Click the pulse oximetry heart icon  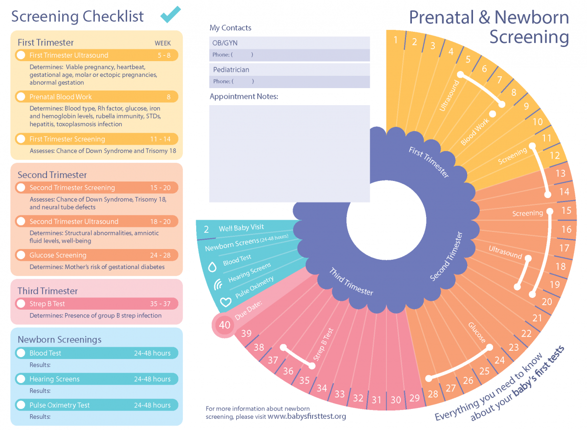click(226, 302)
